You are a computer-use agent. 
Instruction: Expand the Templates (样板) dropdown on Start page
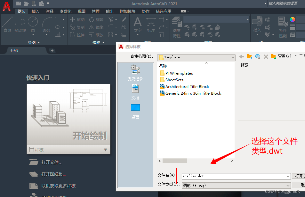(x=105, y=150)
